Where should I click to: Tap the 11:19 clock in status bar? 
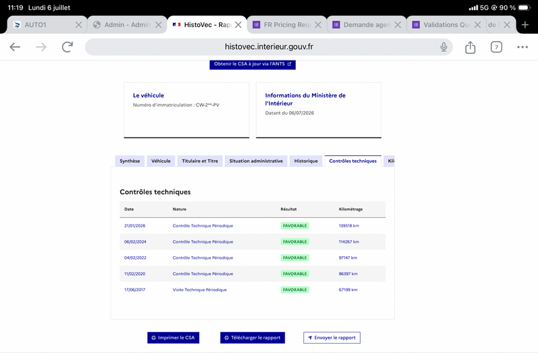15,7
